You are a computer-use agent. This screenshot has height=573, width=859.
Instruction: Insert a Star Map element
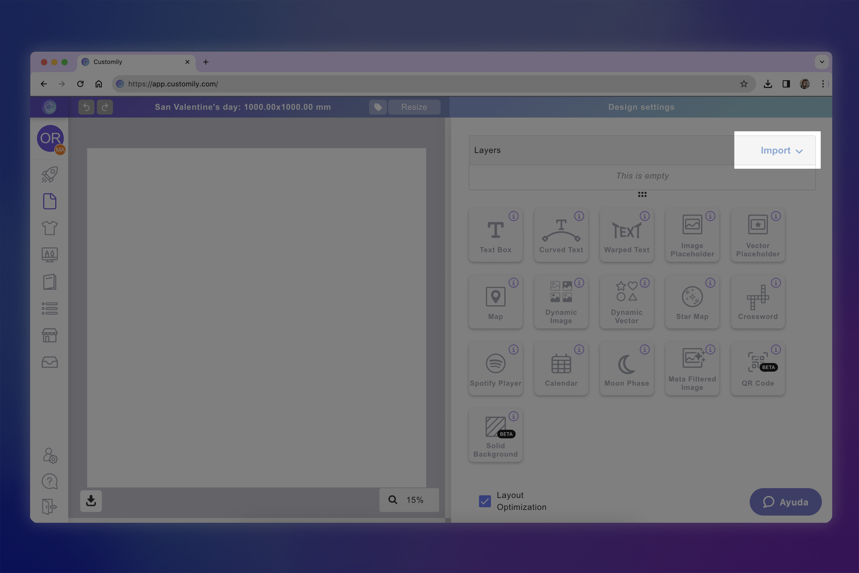tap(692, 302)
